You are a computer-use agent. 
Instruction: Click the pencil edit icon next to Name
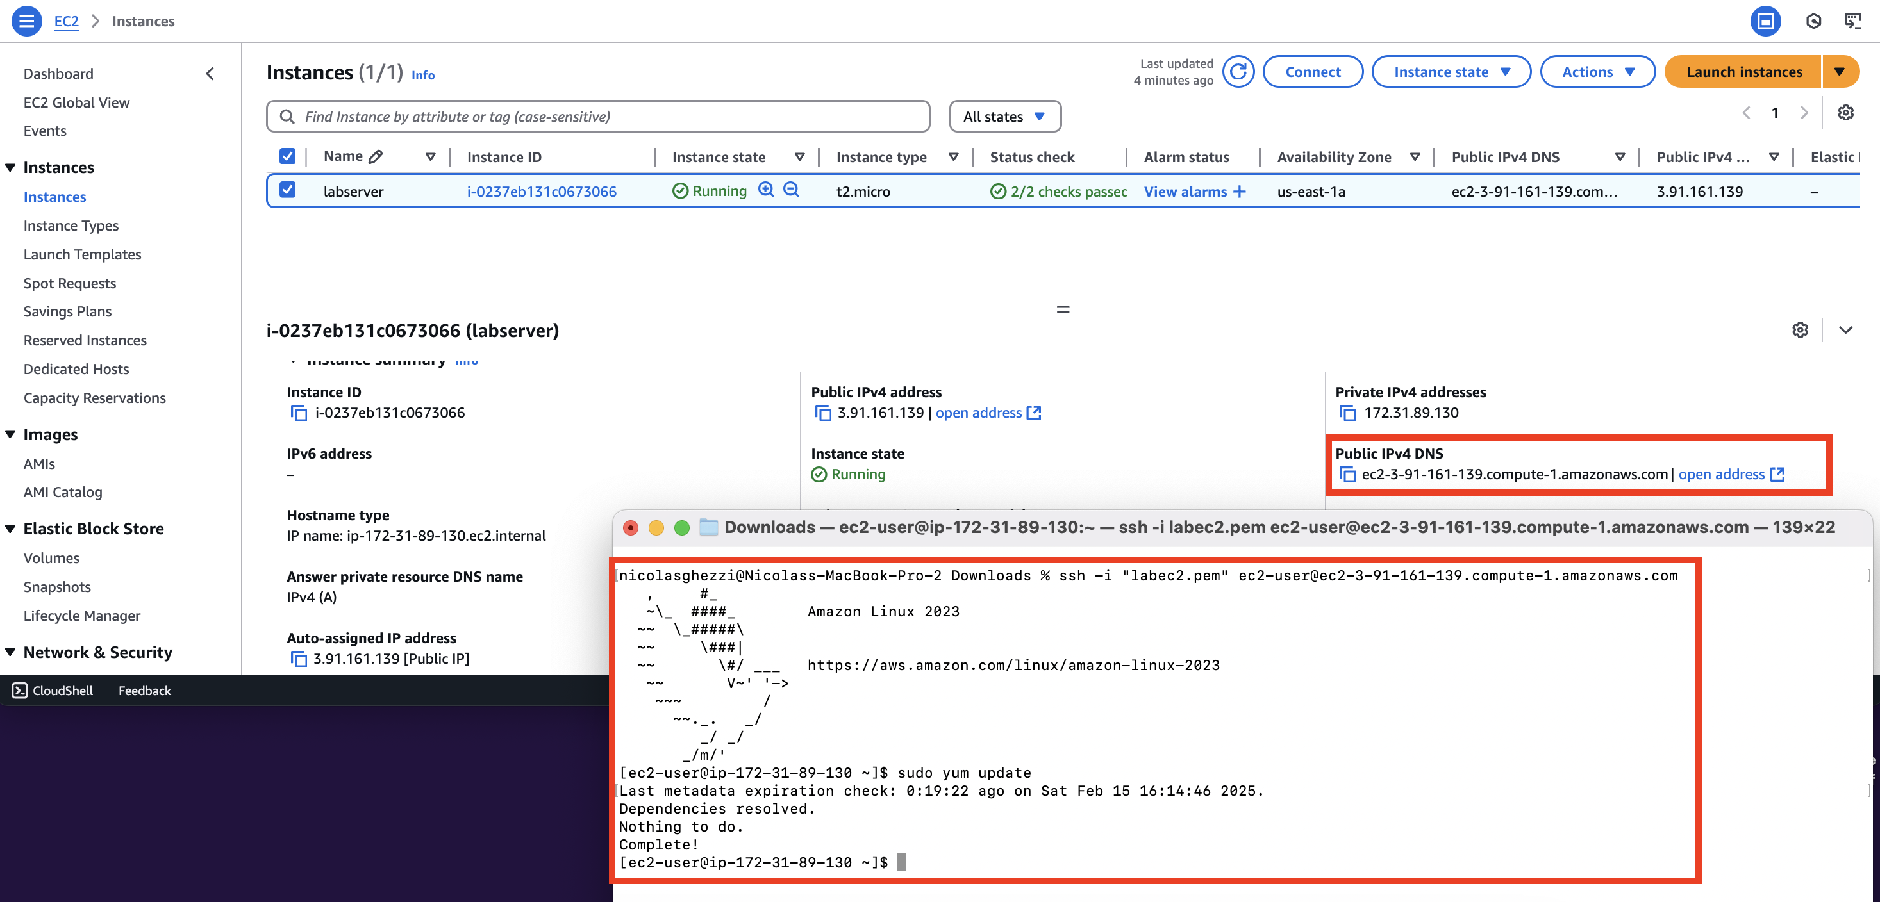376,157
